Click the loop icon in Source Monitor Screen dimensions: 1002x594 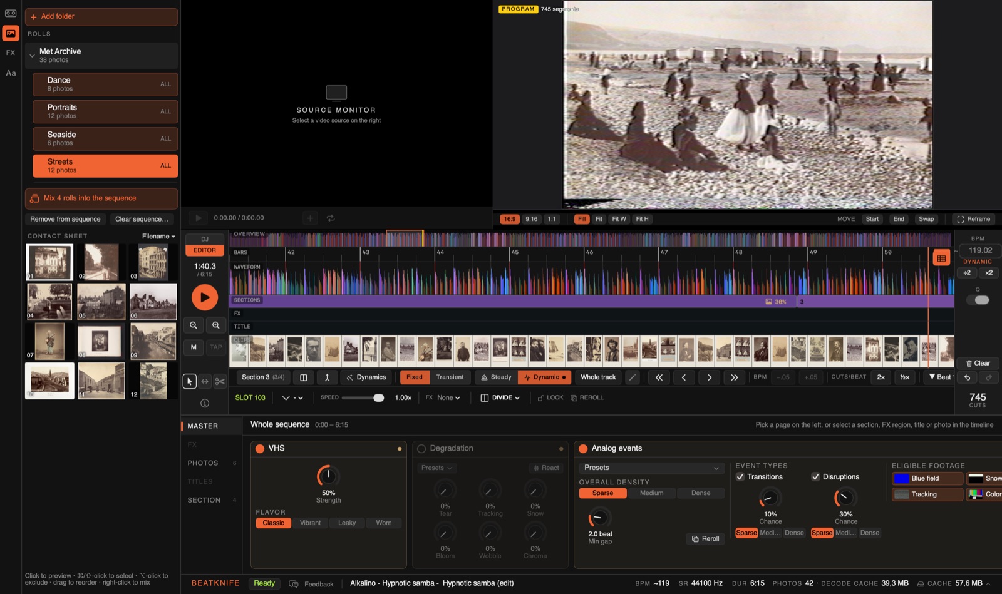[331, 218]
